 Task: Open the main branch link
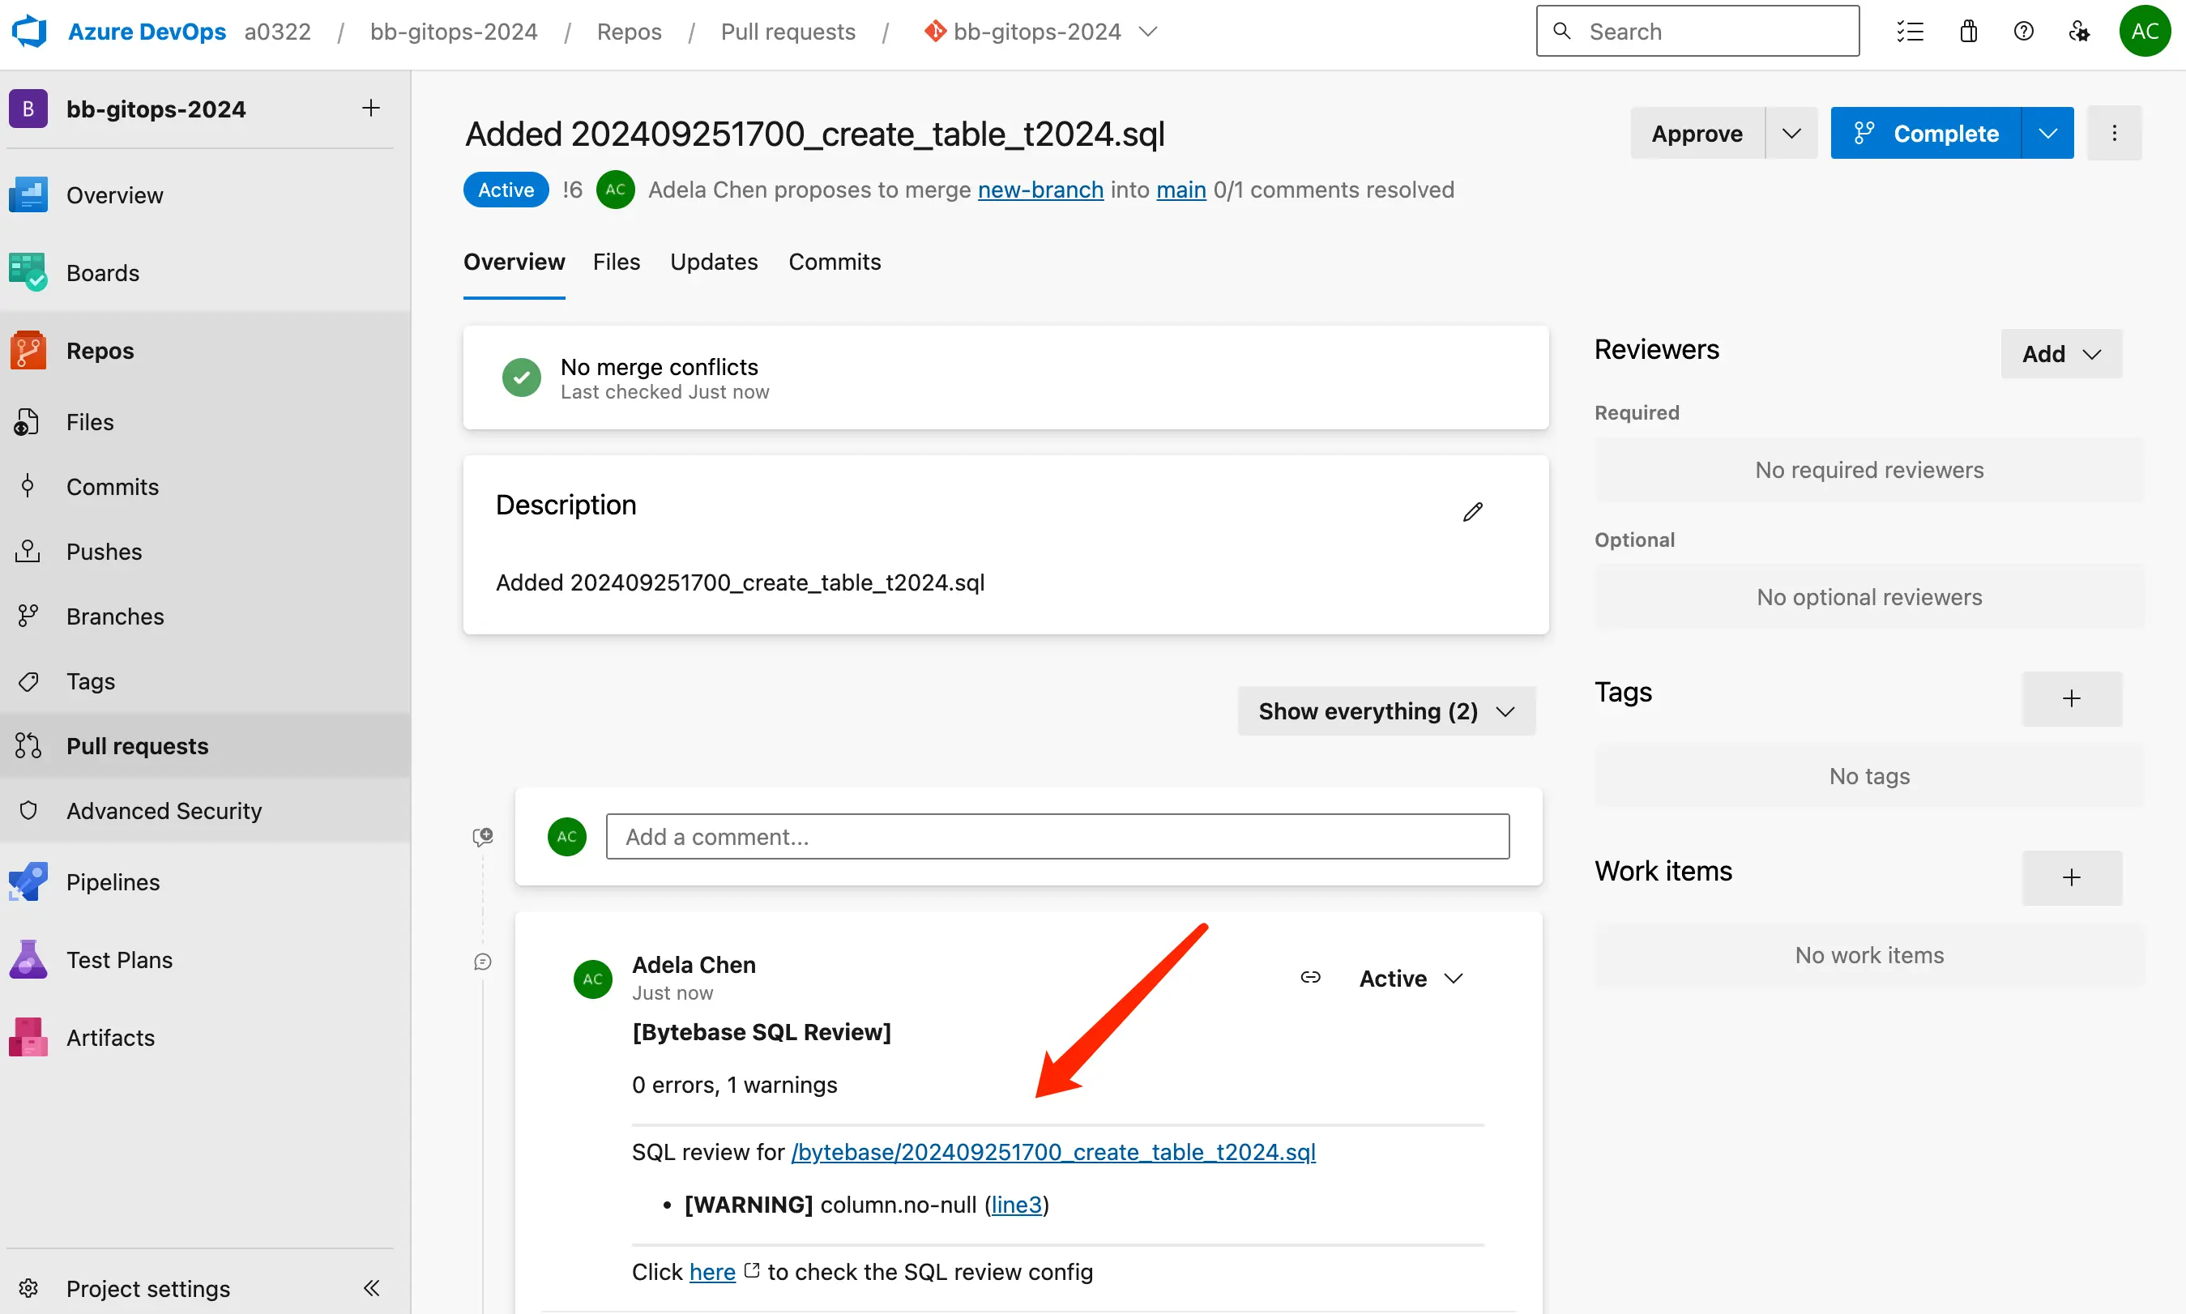1181,190
